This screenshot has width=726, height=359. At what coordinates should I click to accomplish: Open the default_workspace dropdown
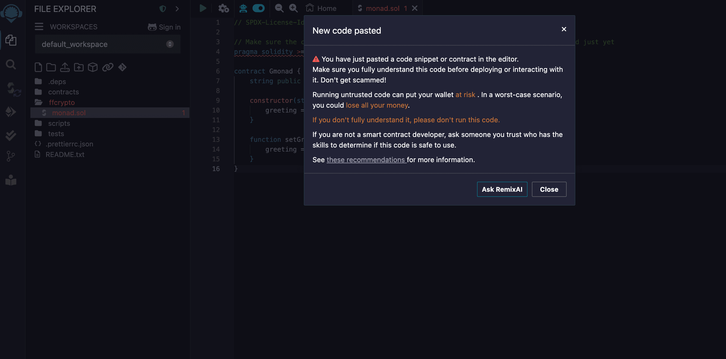(107, 44)
